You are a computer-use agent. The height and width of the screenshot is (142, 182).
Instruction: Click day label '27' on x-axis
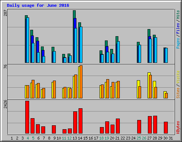[x=149, y=138]
